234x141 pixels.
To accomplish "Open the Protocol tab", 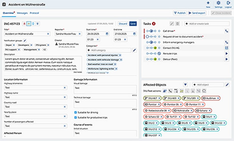I will pos(34,13).
